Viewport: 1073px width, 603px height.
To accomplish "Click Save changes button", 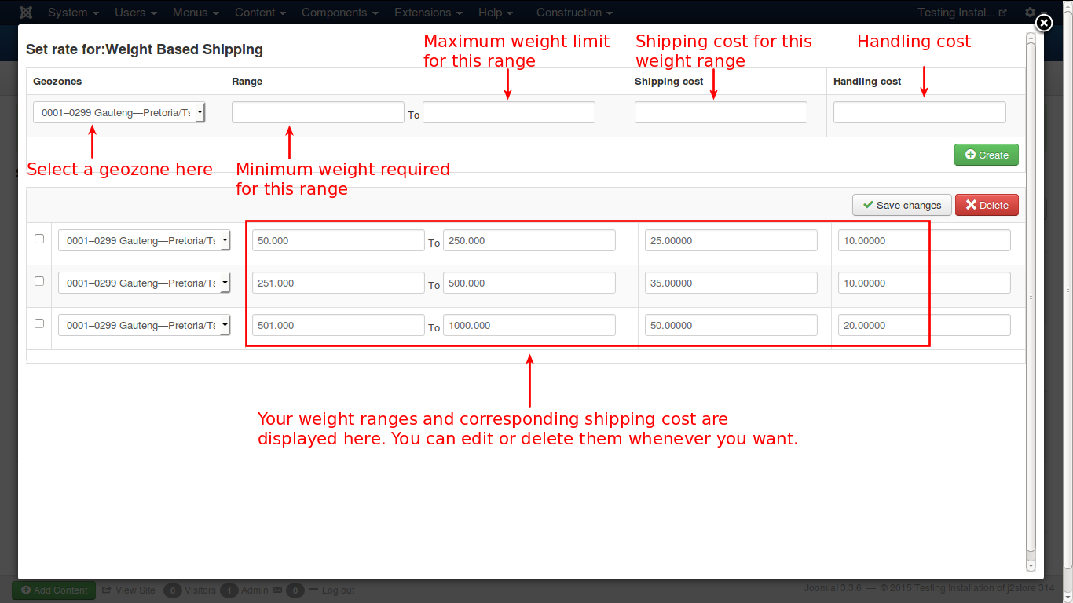I will tap(901, 205).
